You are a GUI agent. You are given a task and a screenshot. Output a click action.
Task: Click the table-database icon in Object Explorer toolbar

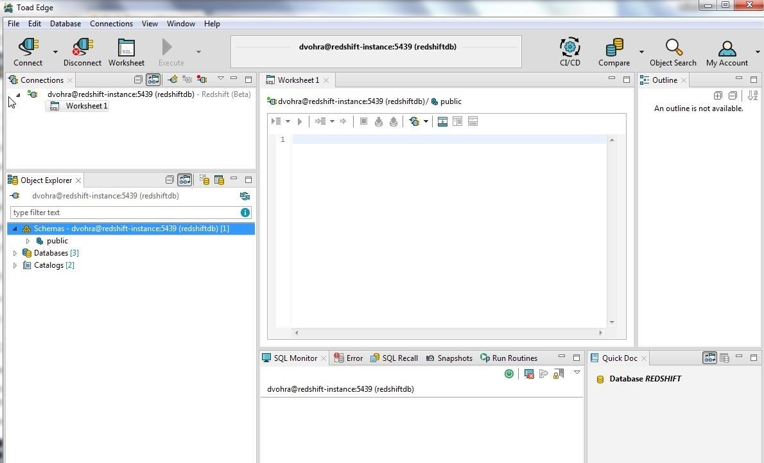click(220, 180)
